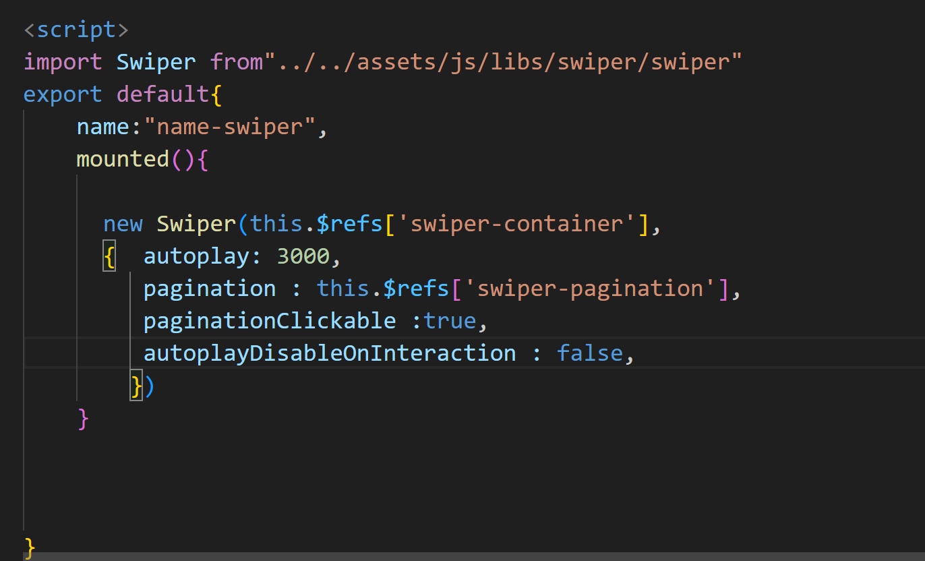Click the new keyword before Swiper constructor
Viewport: 925px width, 561px height.
(x=123, y=223)
